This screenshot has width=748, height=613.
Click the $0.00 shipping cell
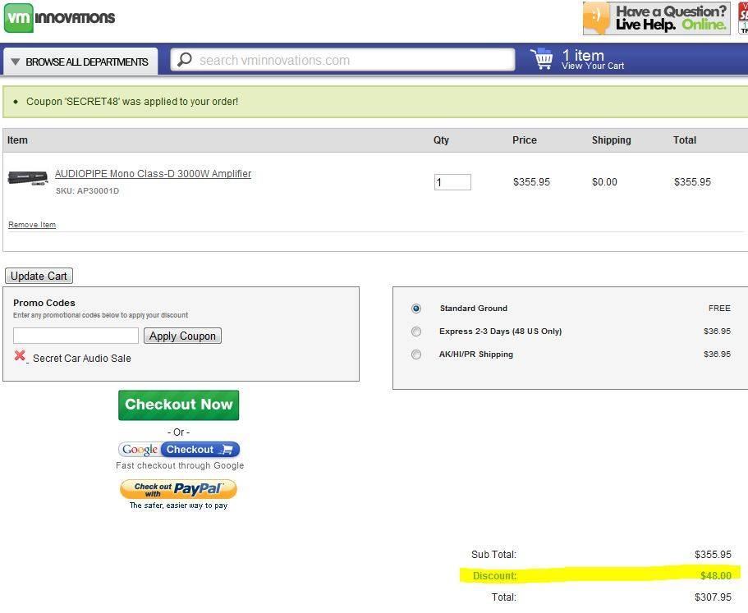coord(604,182)
